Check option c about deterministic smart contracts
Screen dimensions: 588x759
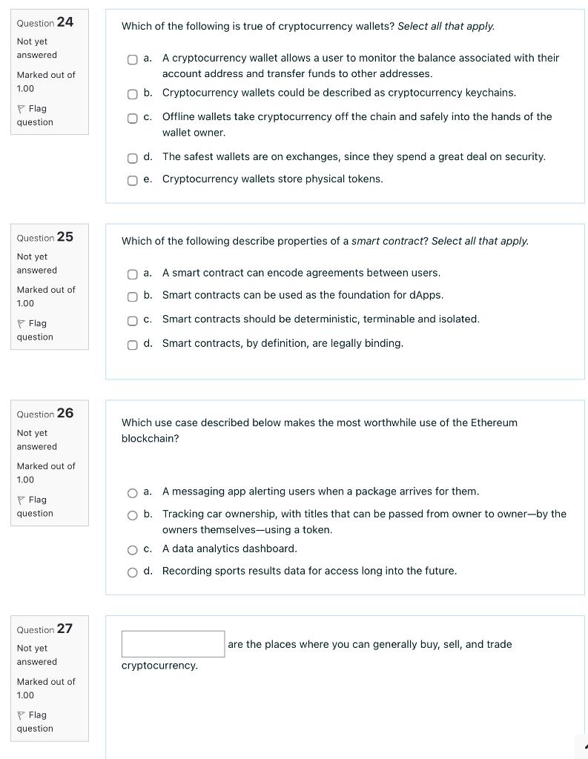(132, 320)
